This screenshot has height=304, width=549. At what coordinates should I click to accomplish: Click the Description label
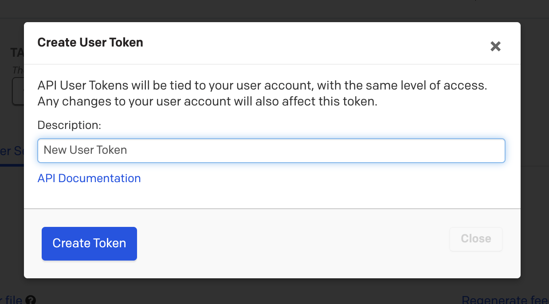pos(69,125)
